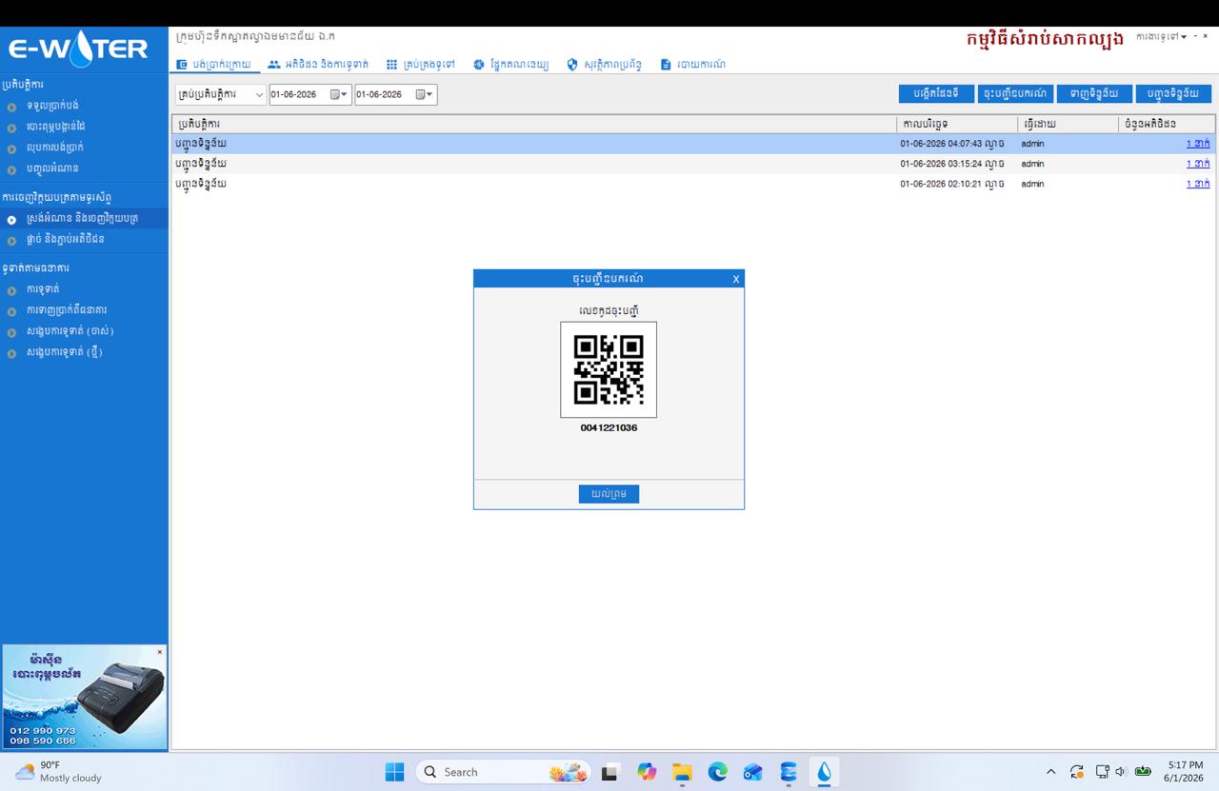Select sidebar item ទទួលប្រាក់បង់ (receive payment)
The width and height of the screenshot is (1219, 791).
(x=52, y=106)
